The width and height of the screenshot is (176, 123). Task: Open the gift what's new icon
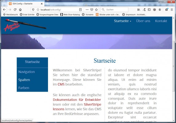tap(166, 10)
